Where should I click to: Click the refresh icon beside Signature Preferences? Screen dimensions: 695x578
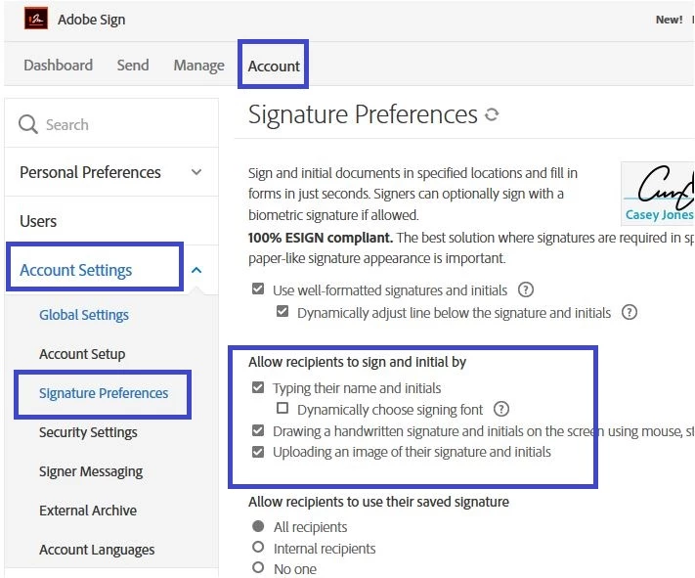point(492,114)
